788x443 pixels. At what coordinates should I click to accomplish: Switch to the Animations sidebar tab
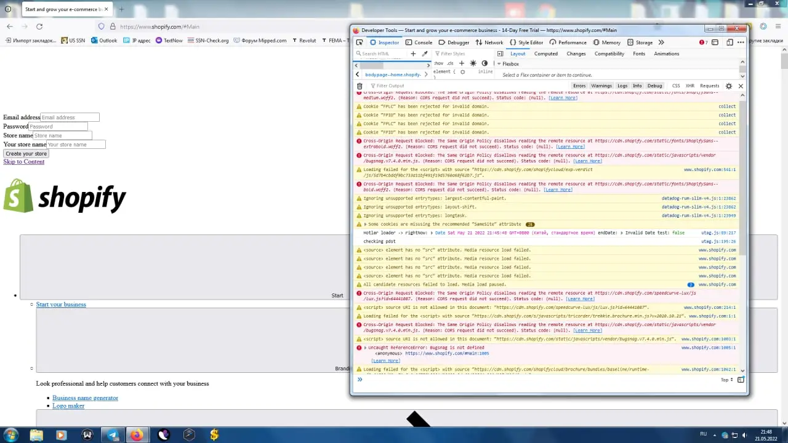click(666, 54)
